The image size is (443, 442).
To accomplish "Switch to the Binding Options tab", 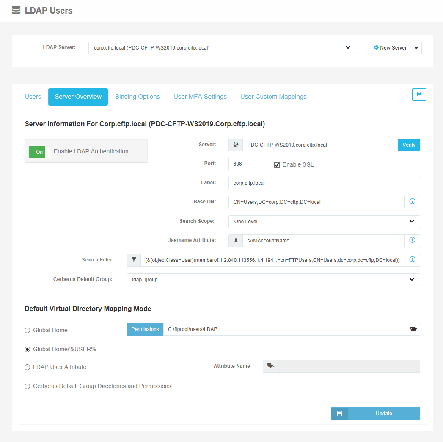I will (137, 97).
